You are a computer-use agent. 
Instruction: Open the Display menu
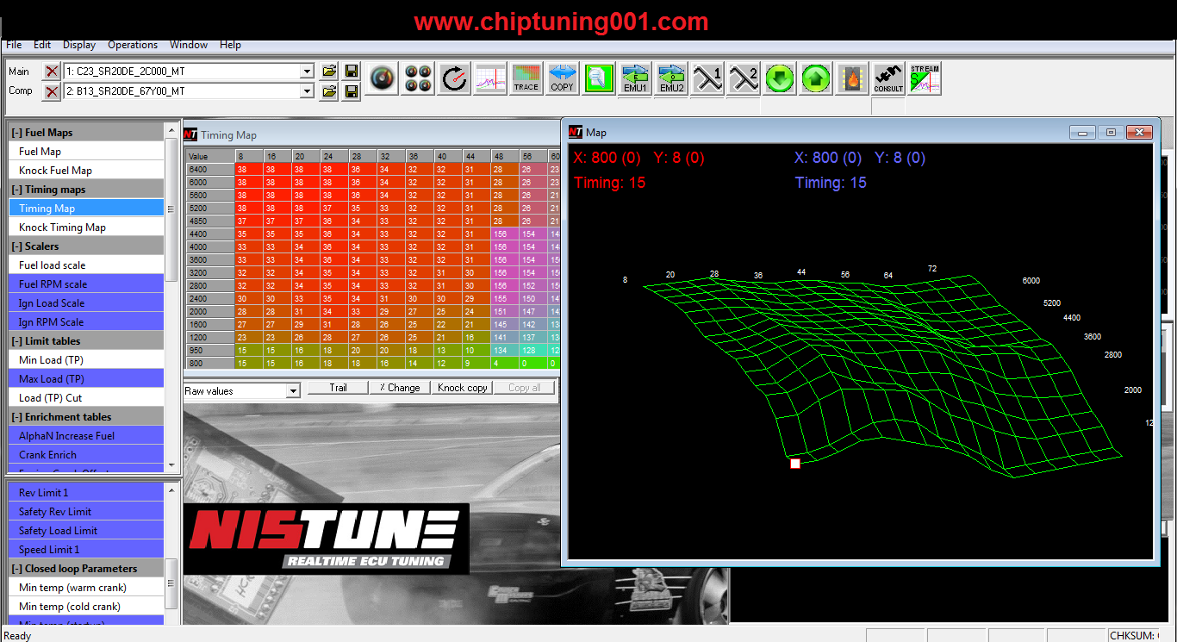pos(79,45)
